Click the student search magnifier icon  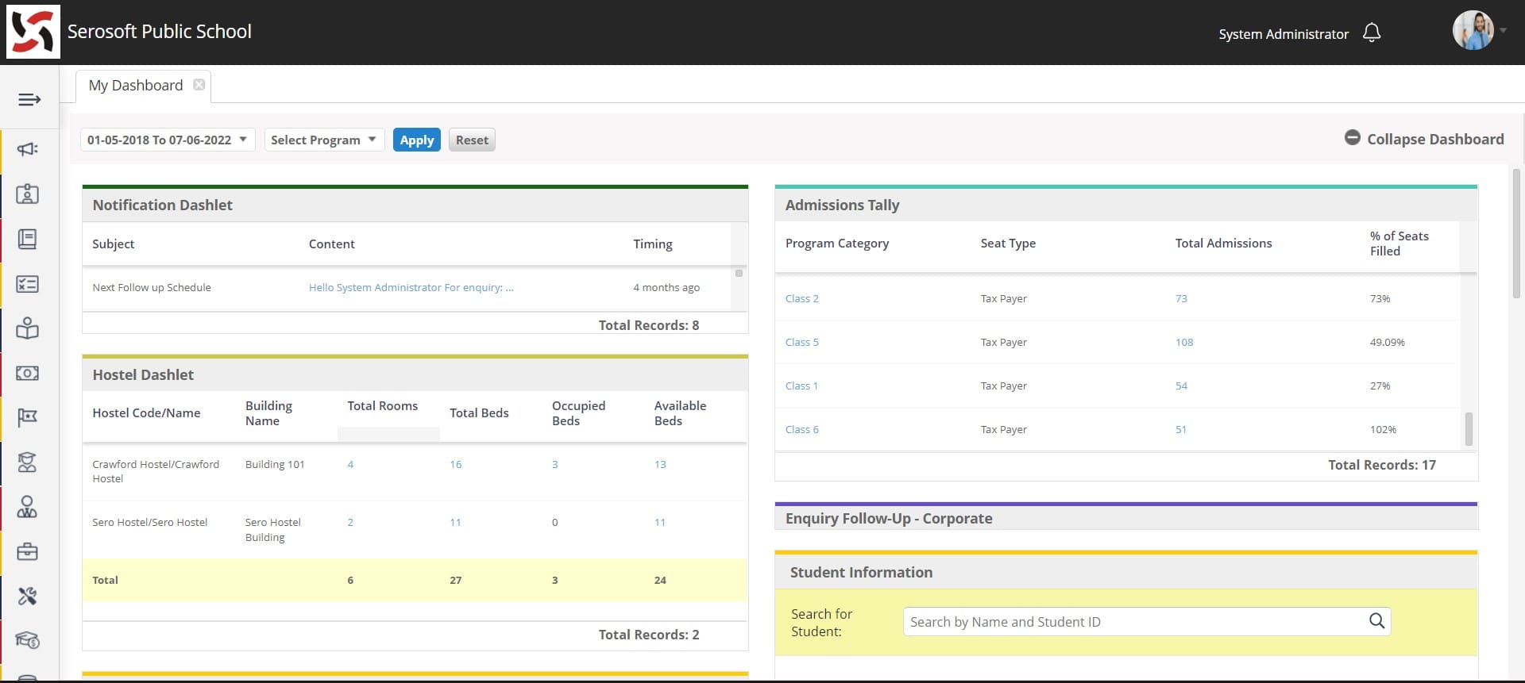tap(1376, 621)
